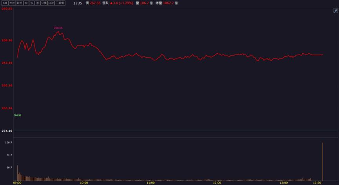Toggle the % percentage scale button

point(32,3)
